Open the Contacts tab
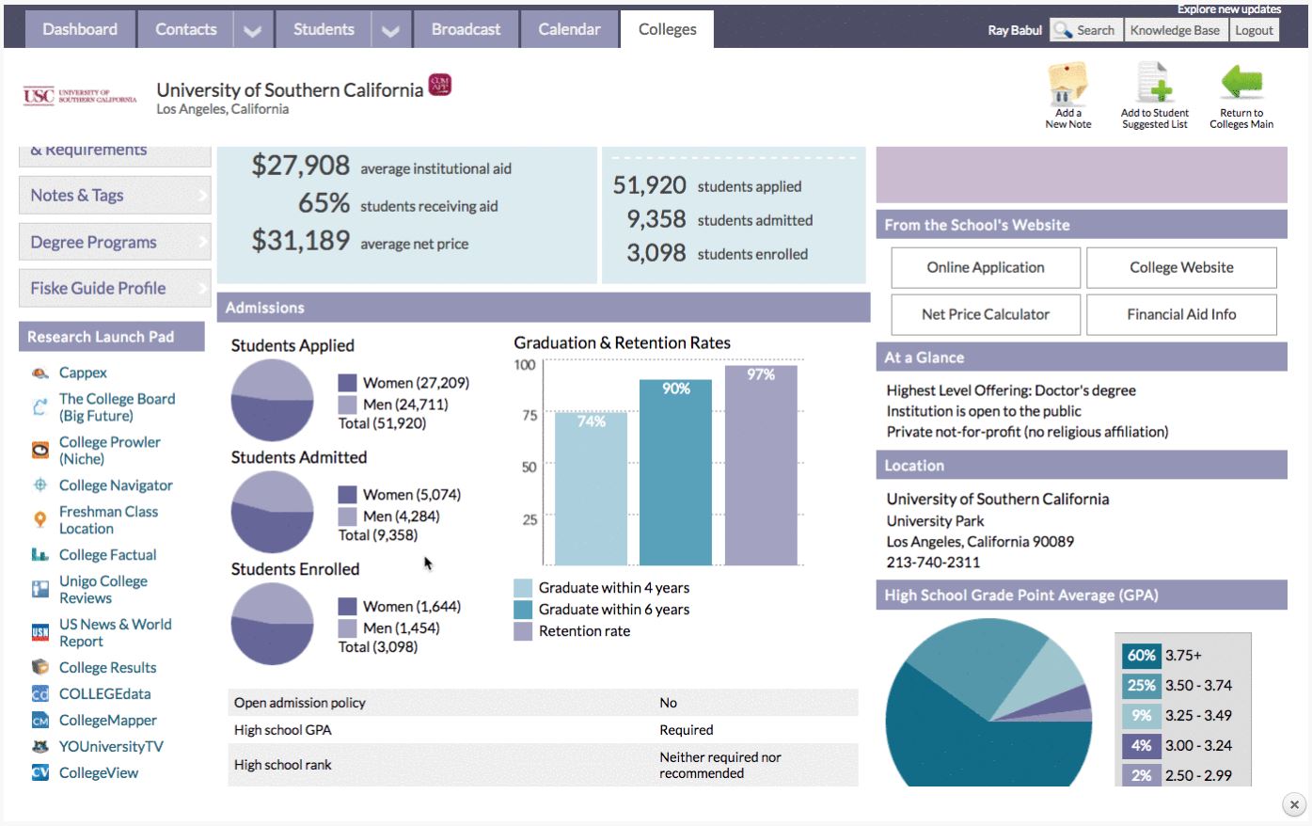 coord(185,29)
